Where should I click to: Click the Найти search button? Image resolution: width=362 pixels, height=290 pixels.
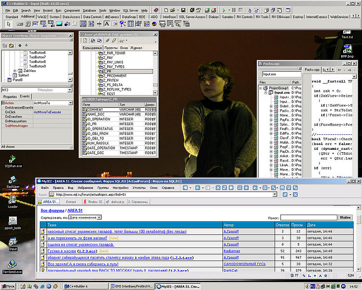(346, 217)
